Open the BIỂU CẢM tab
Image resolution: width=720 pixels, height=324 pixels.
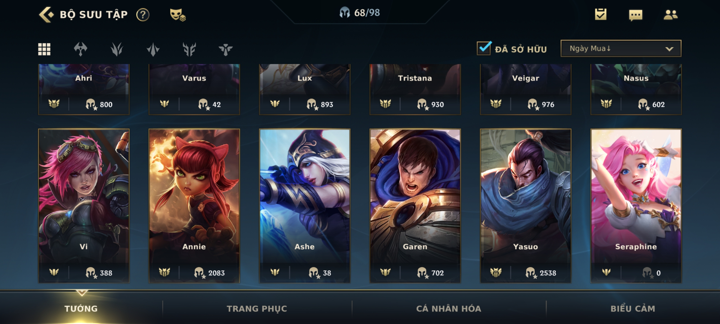(633, 308)
